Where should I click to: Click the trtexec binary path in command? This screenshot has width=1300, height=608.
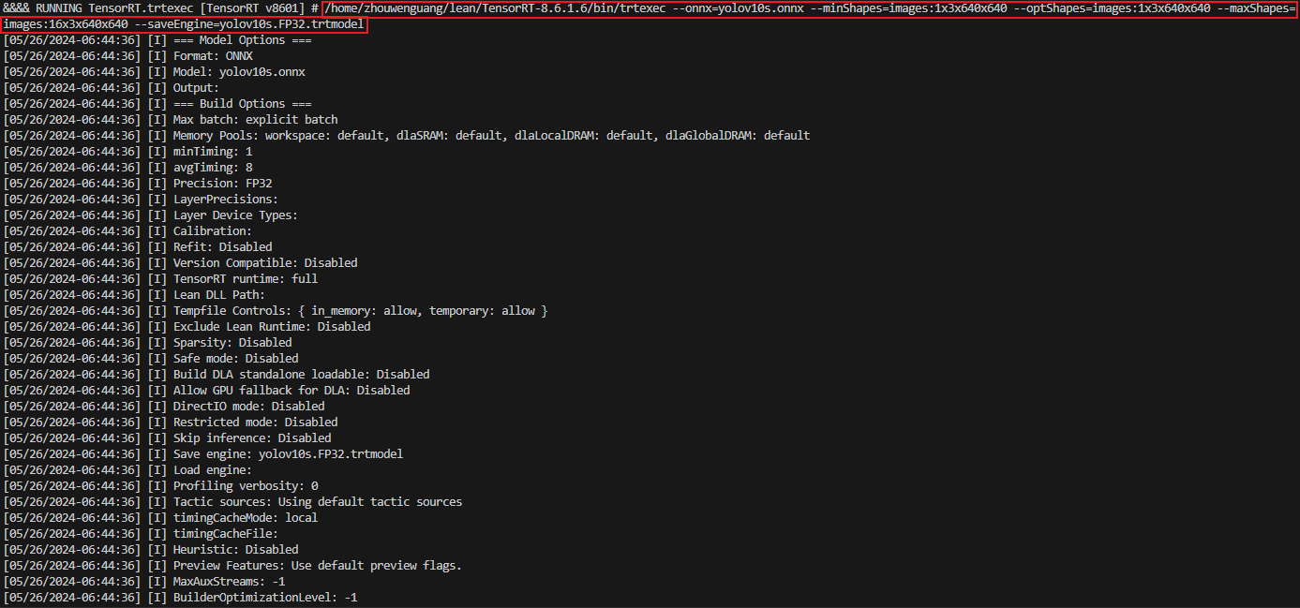point(494,8)
